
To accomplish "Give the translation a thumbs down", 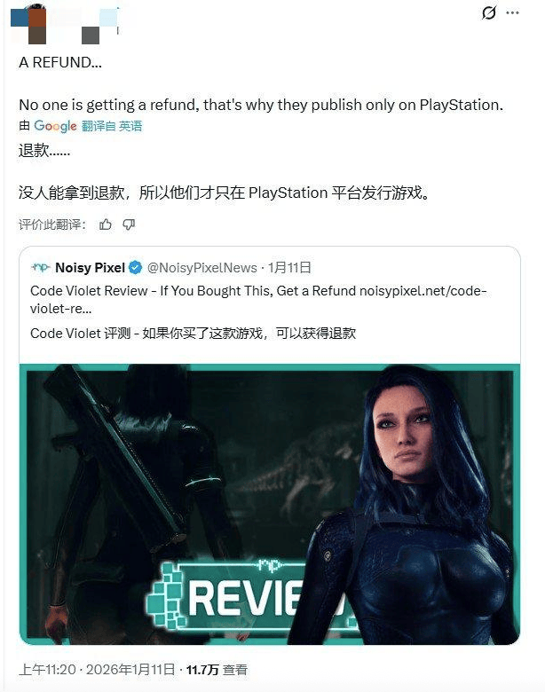I will [129, 224].
